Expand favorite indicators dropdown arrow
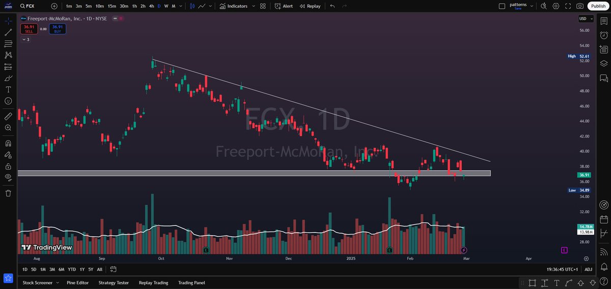The height and width of the screenshot is (289, 611). tap(253, 6)
